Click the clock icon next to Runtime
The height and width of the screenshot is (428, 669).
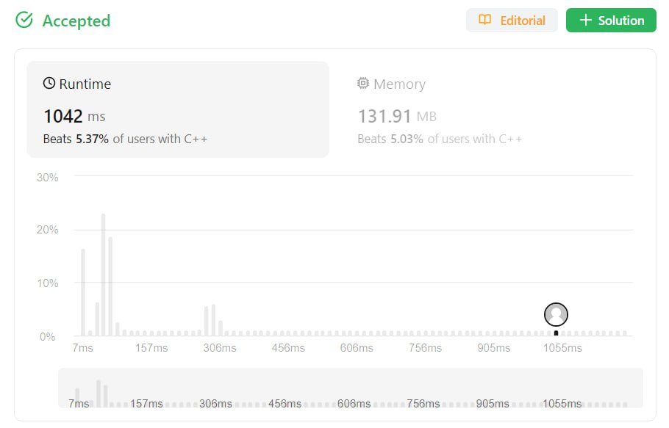click(x=49, y=84)
